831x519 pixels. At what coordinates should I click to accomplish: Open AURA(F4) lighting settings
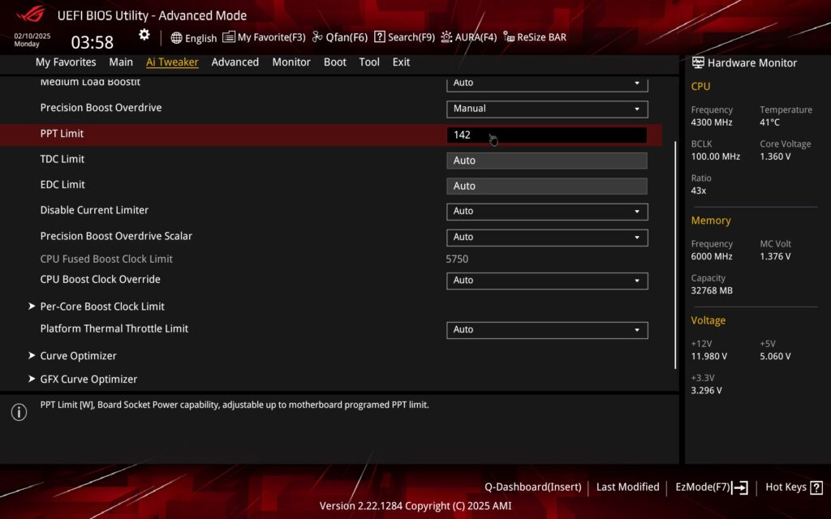[x=446, y=37]
